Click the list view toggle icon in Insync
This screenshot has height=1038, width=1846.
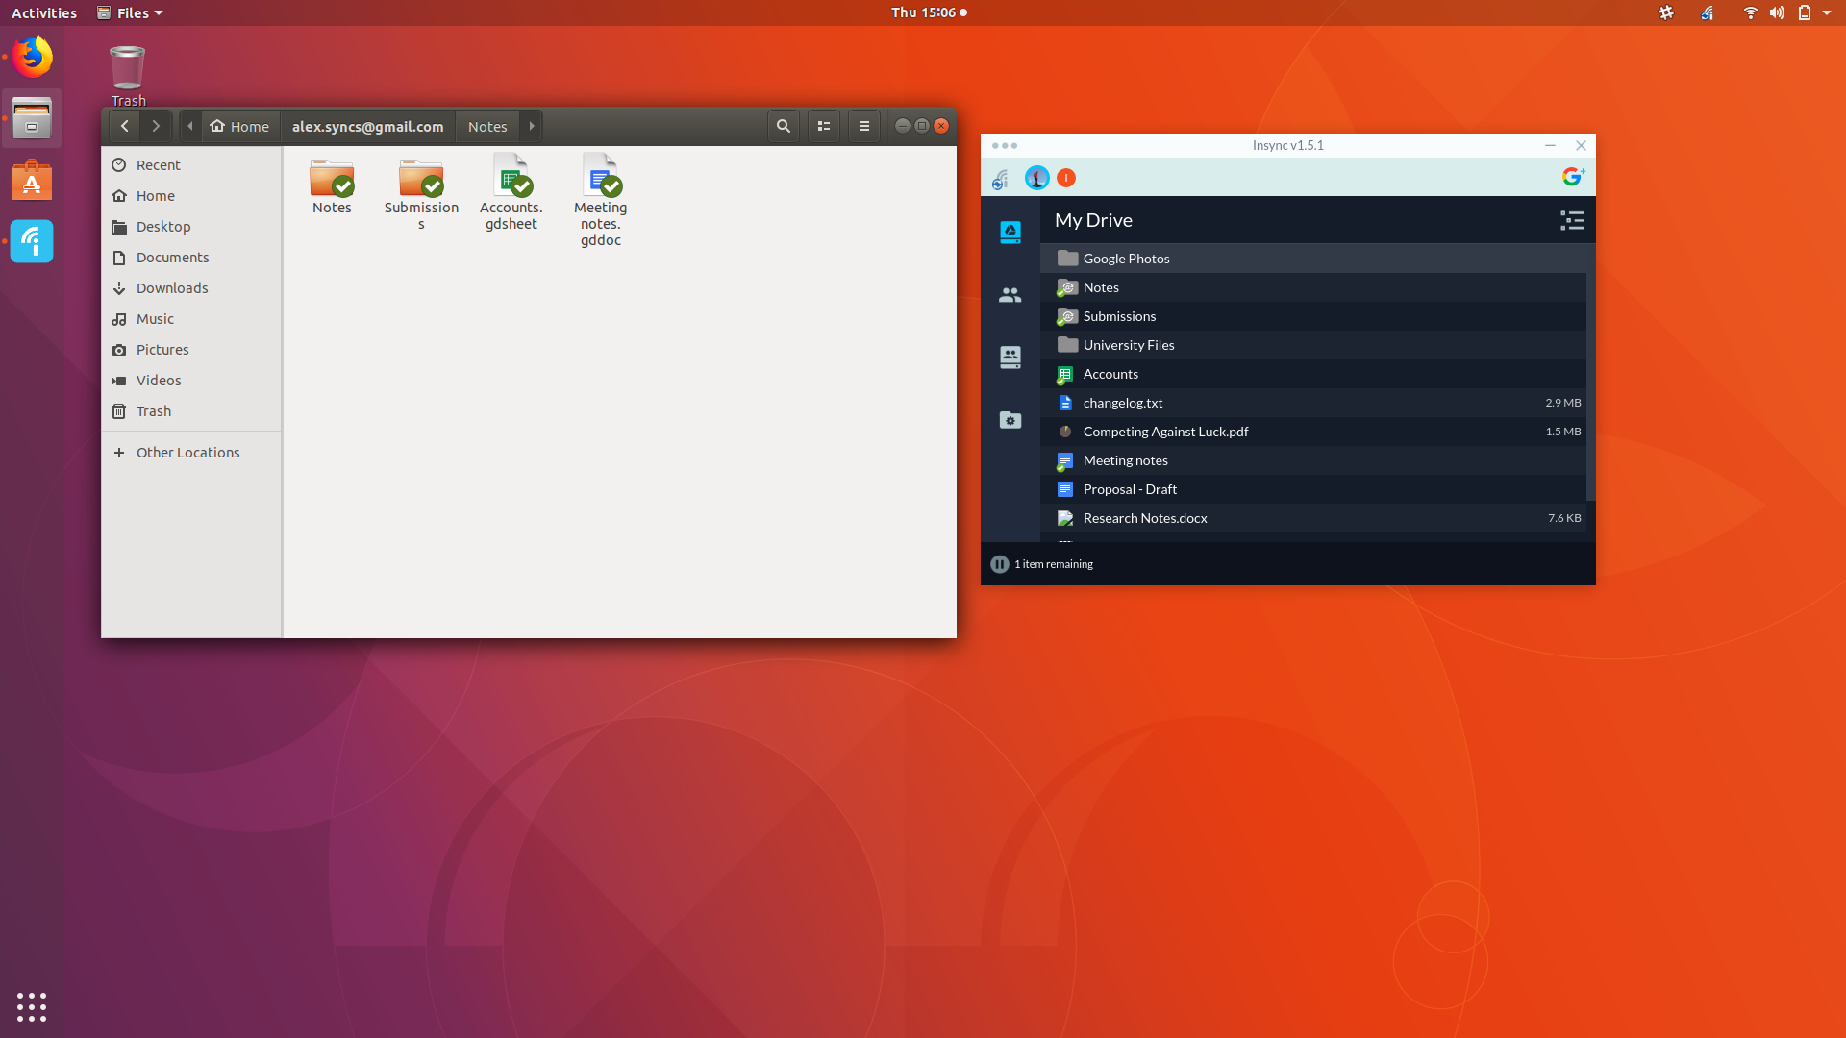[x=1572, y=220]
